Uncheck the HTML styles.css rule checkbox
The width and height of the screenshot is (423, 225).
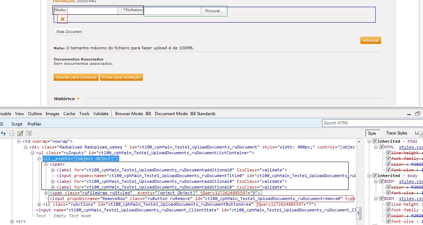[x=381, y=147]
